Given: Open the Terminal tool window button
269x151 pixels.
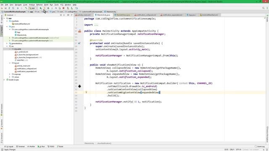Looking at the screenshot, I should pos(21,146).
